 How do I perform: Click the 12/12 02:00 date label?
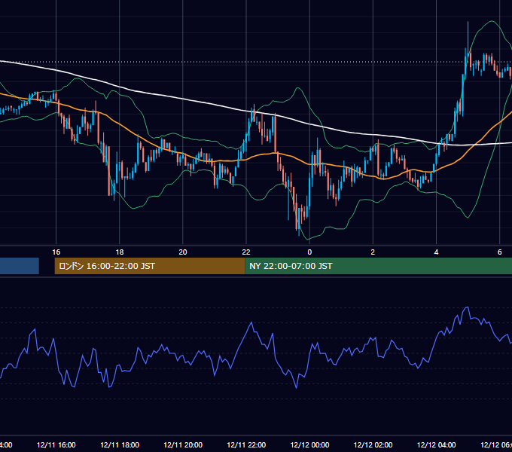click(373, 444)
